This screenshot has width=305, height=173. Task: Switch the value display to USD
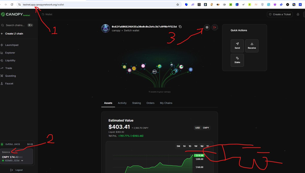[197, 128]
